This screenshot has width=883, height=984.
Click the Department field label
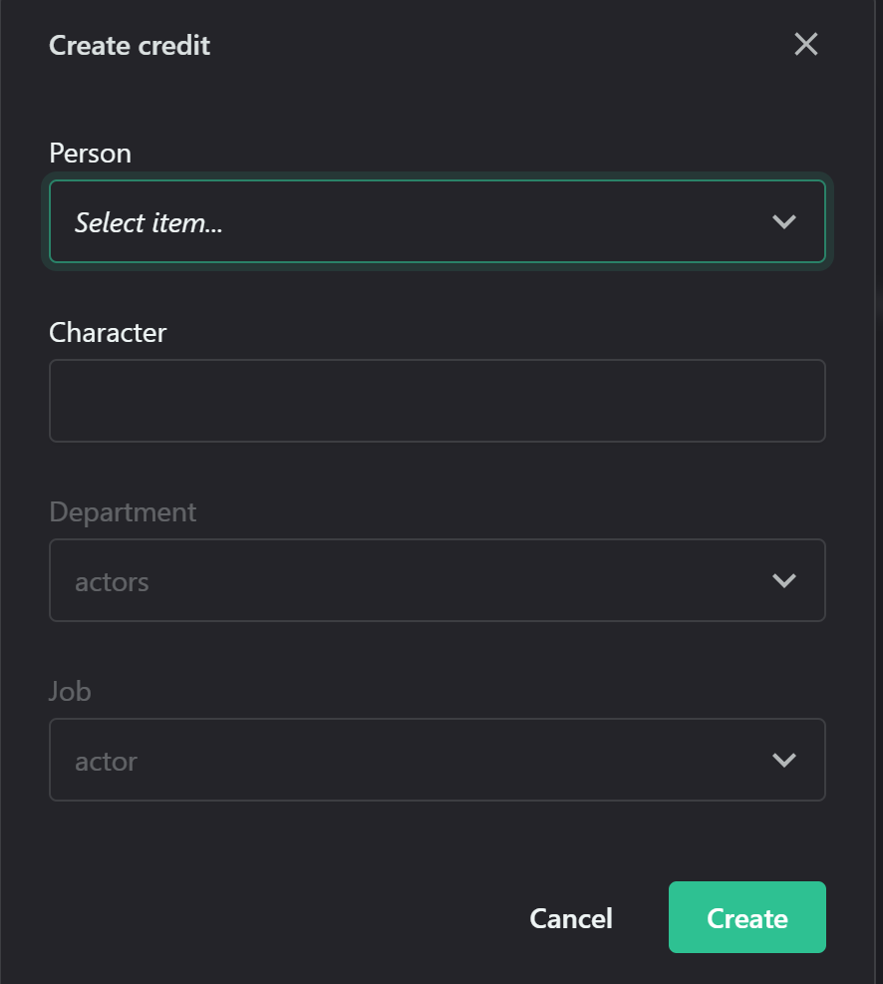pos(123,512)
